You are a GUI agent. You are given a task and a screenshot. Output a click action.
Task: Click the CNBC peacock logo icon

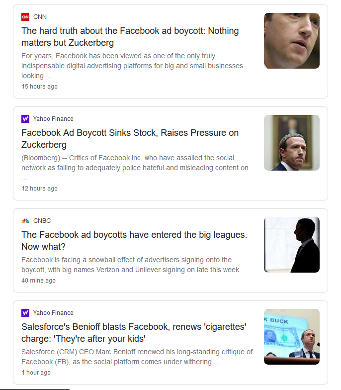tap(25, 221)
